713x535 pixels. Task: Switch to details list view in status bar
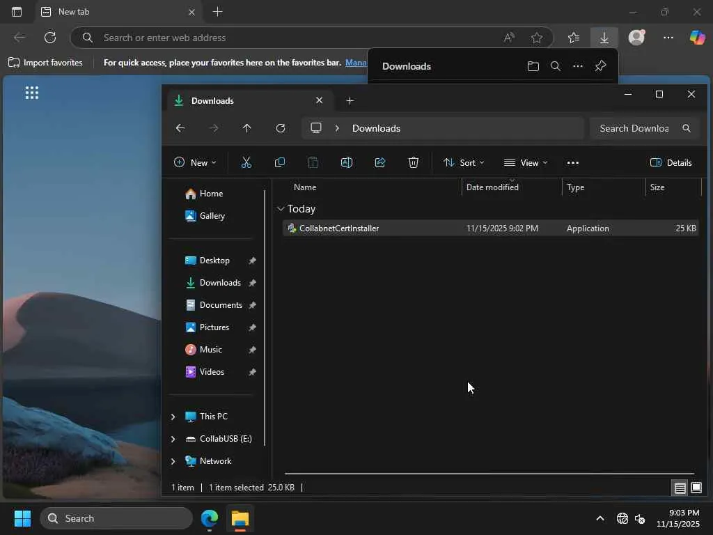680,488
